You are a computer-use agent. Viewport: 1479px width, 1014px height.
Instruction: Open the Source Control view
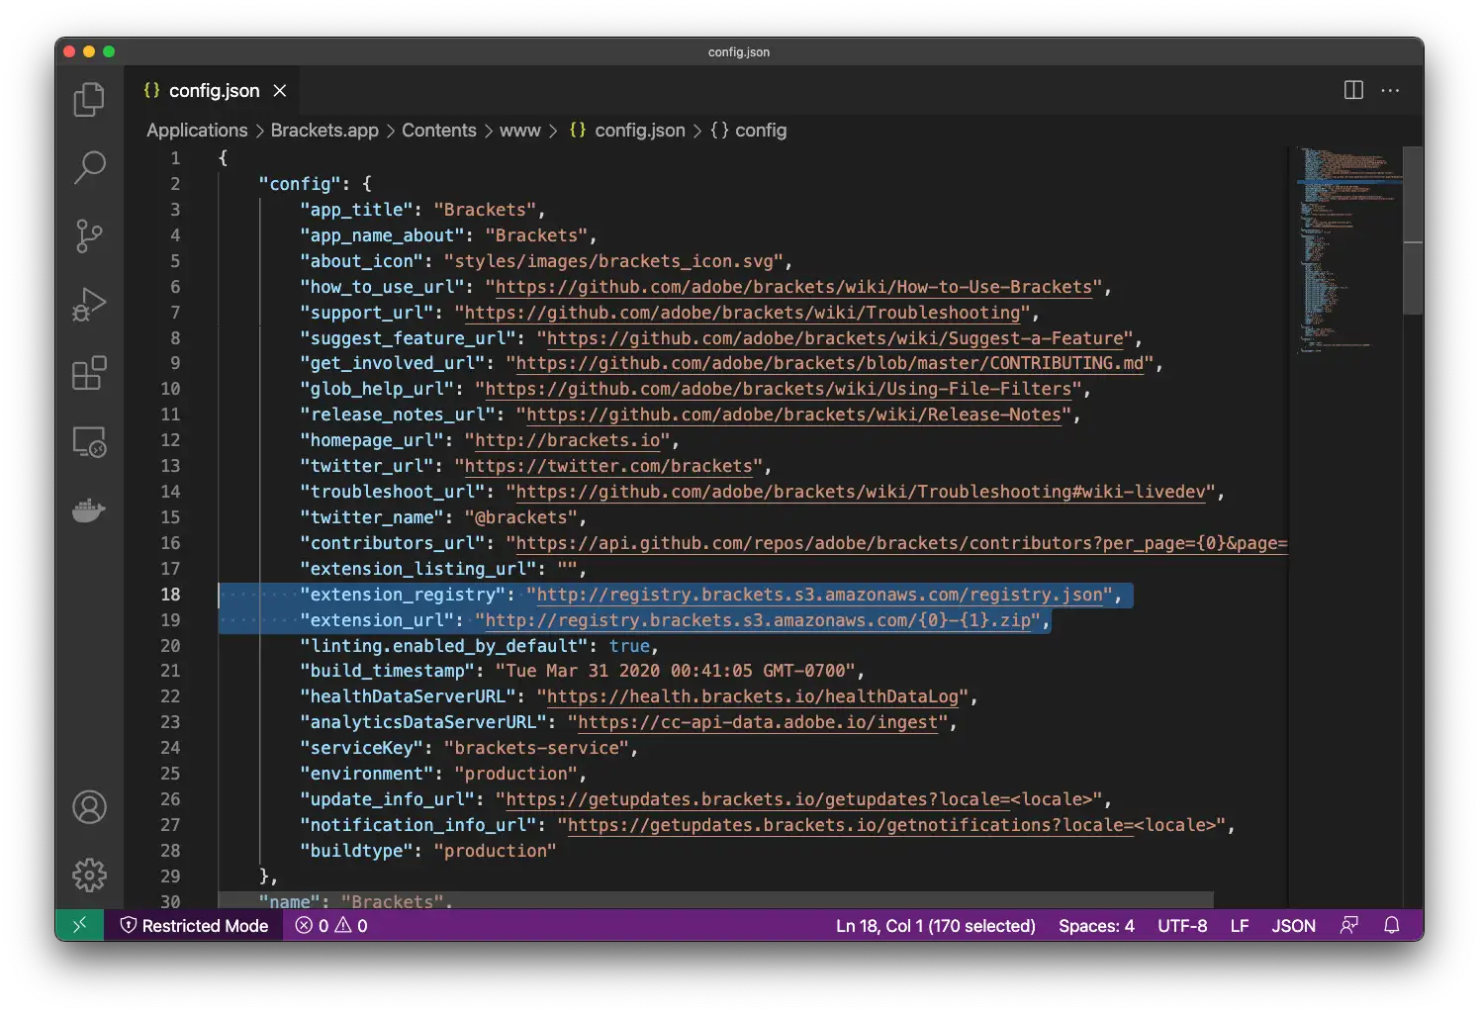tap(89, 235)
